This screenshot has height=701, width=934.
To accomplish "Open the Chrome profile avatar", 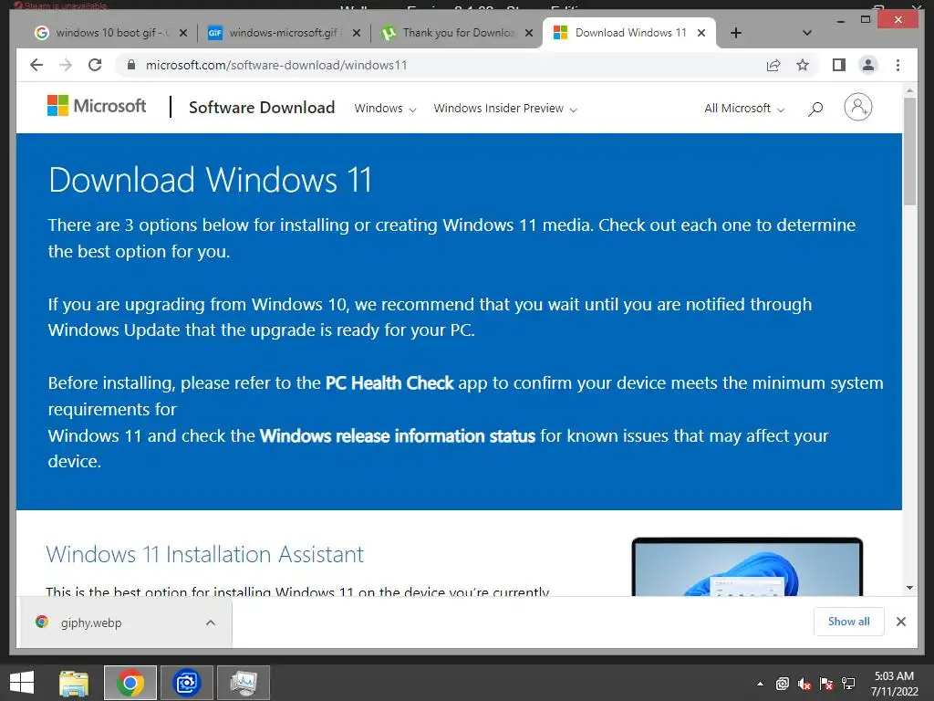I will pos(868,65).
